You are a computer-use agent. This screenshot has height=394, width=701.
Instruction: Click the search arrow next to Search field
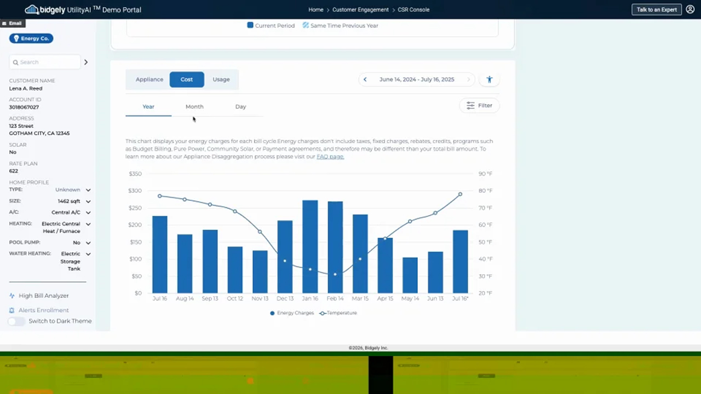point(86,62)
